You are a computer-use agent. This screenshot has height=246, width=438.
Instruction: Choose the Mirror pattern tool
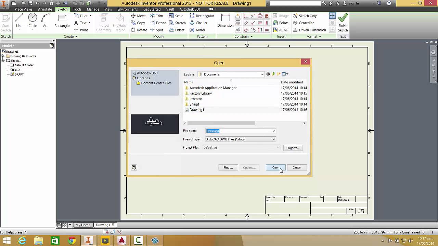[x=197, y=30]
